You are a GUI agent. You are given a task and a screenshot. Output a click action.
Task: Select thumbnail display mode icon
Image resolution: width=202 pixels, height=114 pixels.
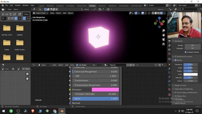(x=16, y=18)
